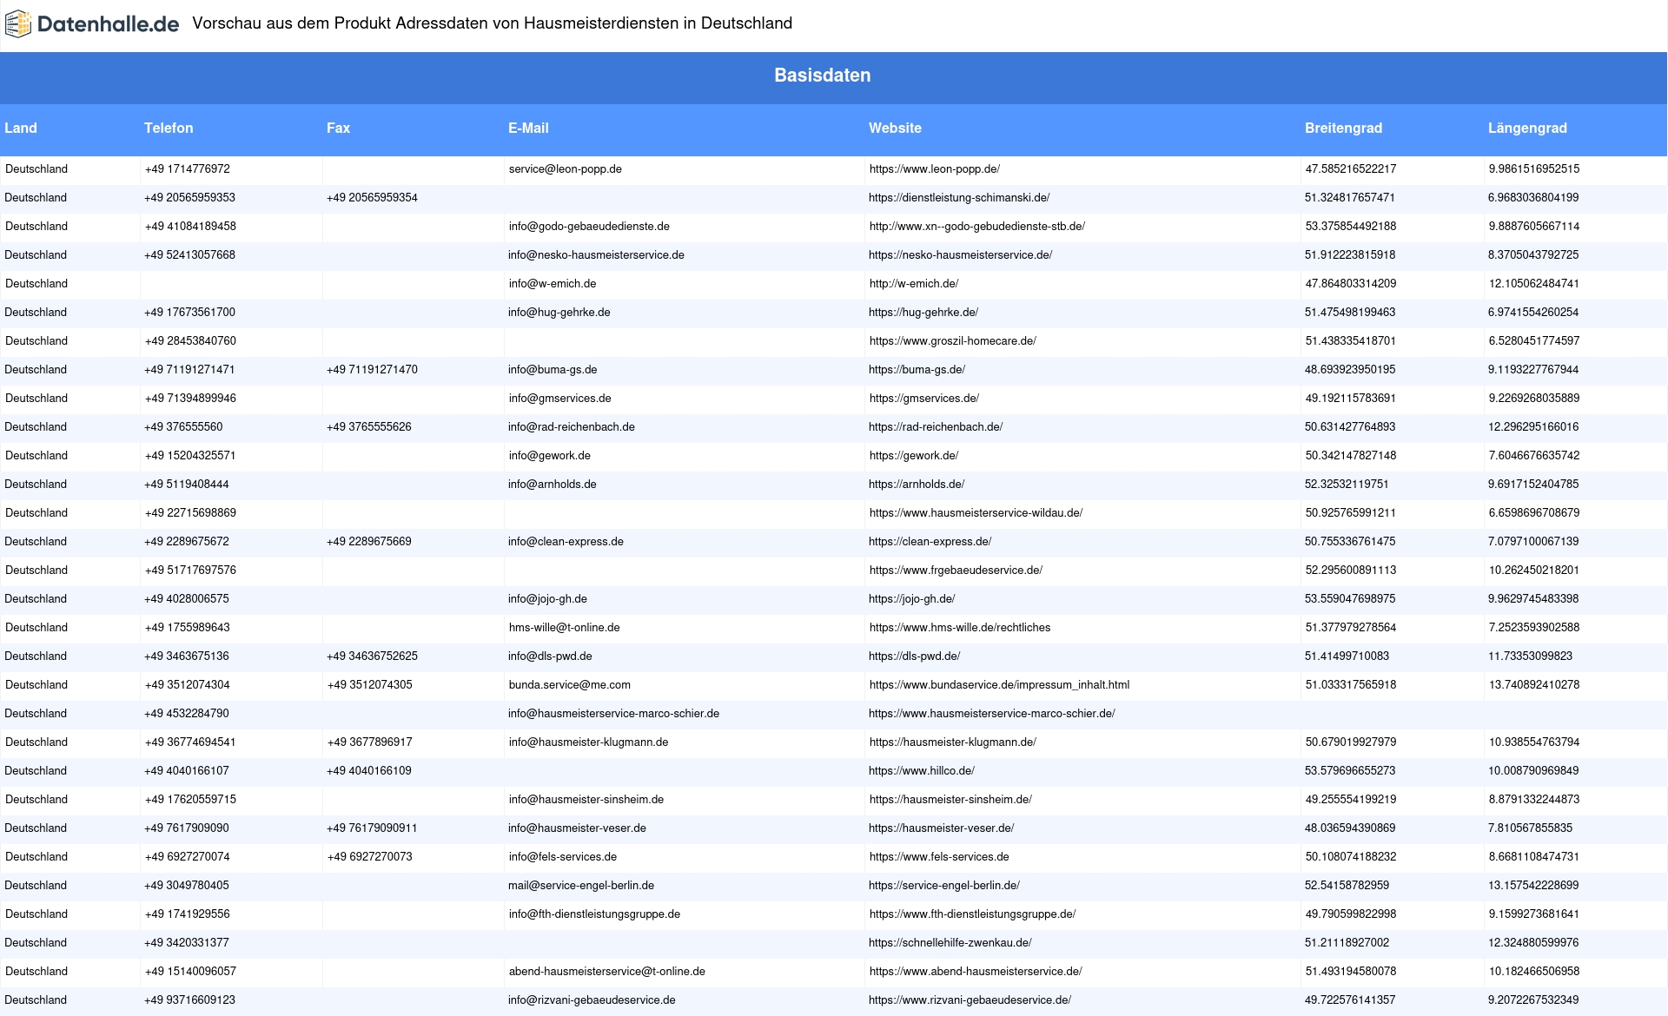The height and width of the screenshot is (1016, 1668).
Task: Click website https://schnellehilfe-zwenkau.de/
Action: (950, 943)
